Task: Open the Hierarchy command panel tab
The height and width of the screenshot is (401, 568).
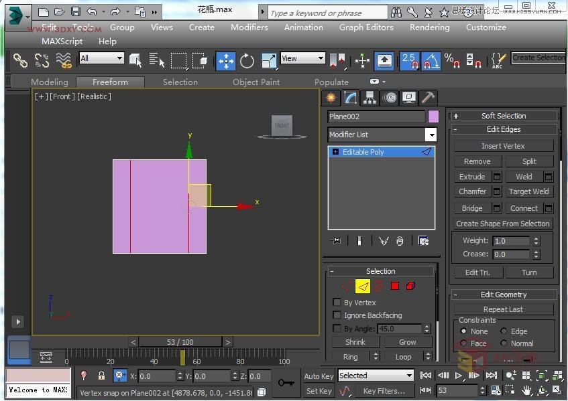Action: coord(370,98)
